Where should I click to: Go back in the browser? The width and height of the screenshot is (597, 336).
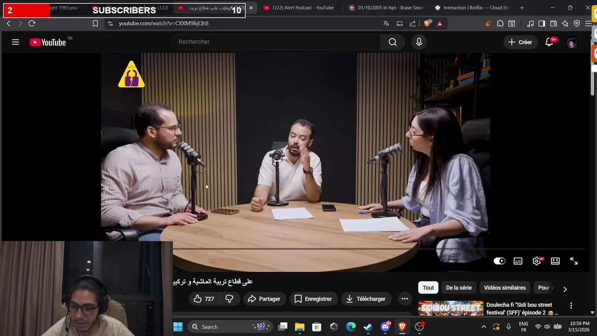(x=8, y=23)
